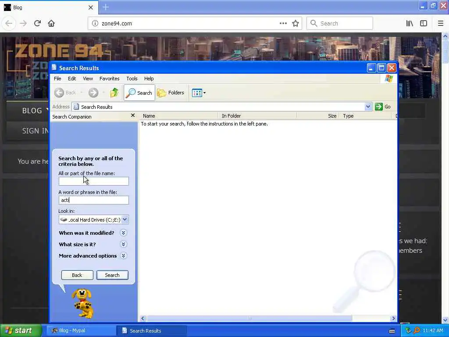Click horizontal scrollbar right arrow
Viewport: 449px width, 337px height.
coord(393,319)
